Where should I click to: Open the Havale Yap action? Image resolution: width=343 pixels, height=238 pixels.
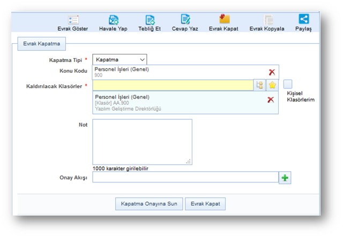[x=113, y=20]
